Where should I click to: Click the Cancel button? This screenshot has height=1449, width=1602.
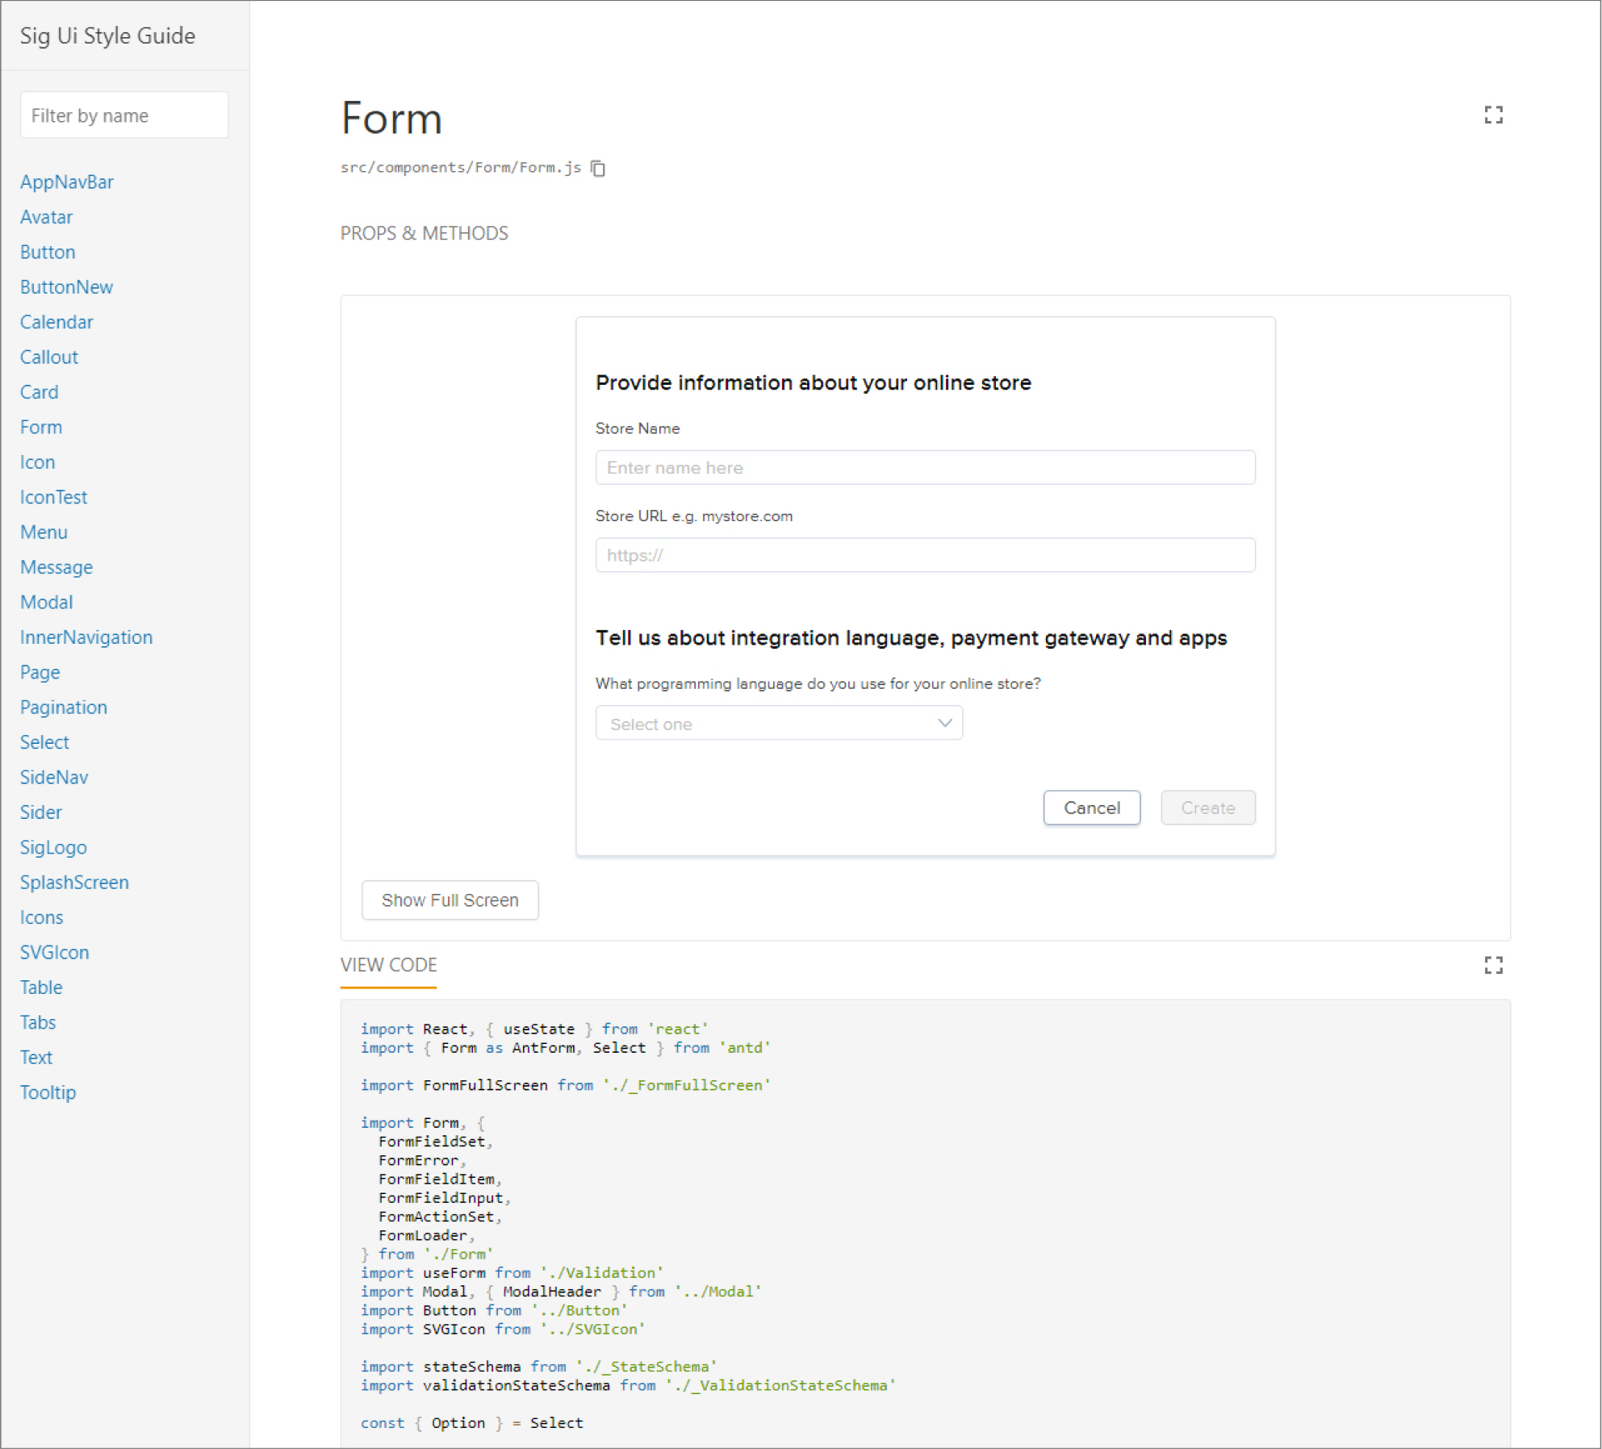(x=1091, y=808)
